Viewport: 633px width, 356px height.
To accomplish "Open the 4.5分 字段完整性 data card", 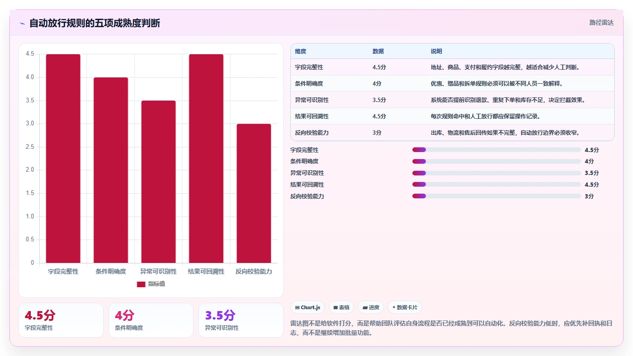I will 61,320.
